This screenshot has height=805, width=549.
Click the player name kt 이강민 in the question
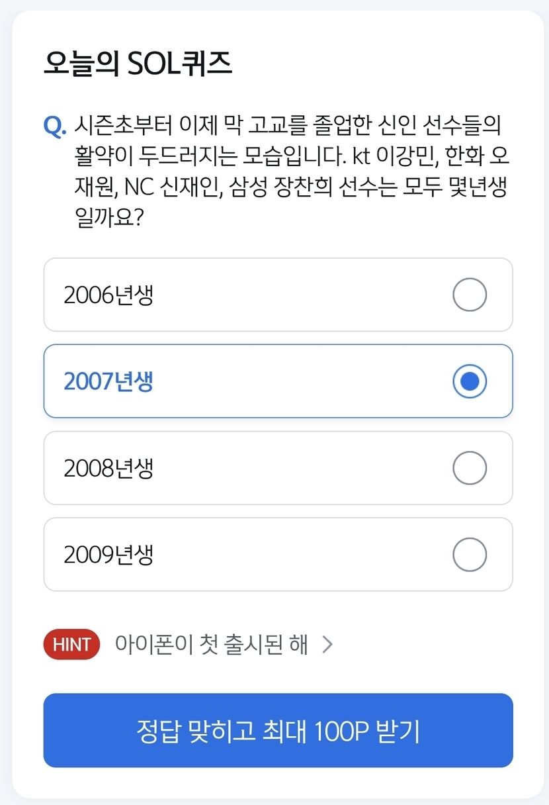click(384, 156)
